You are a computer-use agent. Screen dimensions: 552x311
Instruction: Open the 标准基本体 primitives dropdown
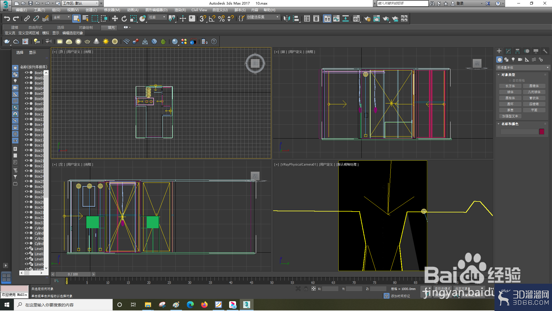[x=523, y=68]
